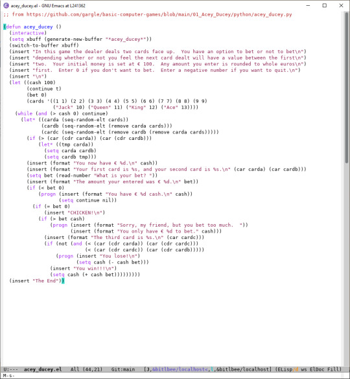Click the ELisp major mode indicator
This screenshot has height=379, width=350.
point(285,369)
